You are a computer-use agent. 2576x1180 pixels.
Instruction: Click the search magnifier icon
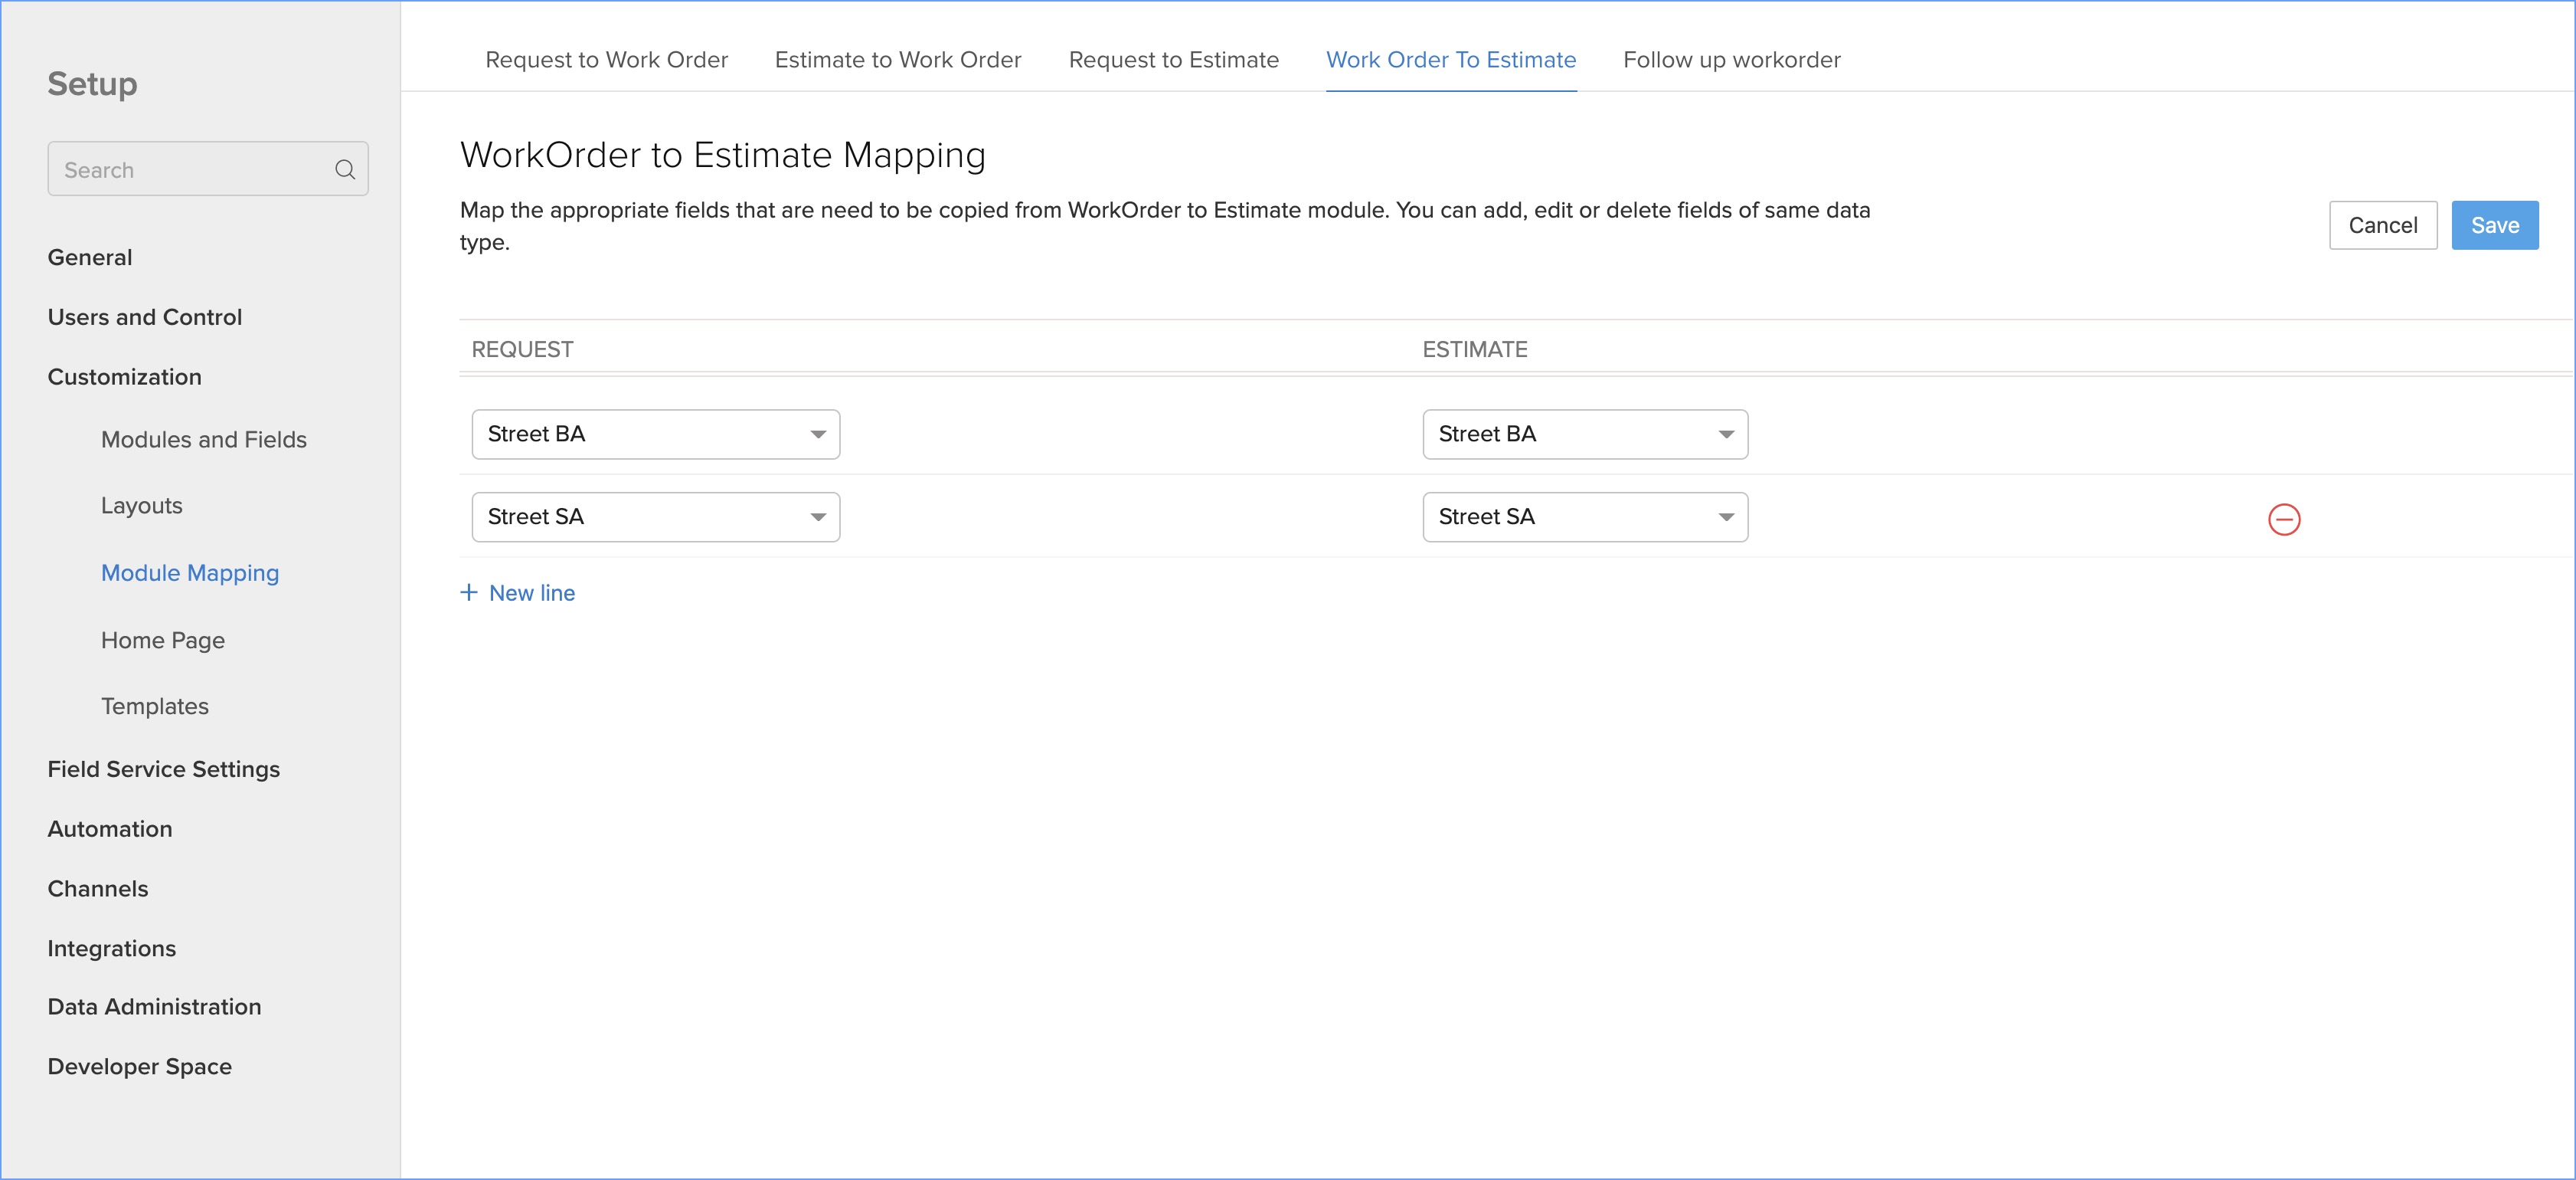point(345,169)
